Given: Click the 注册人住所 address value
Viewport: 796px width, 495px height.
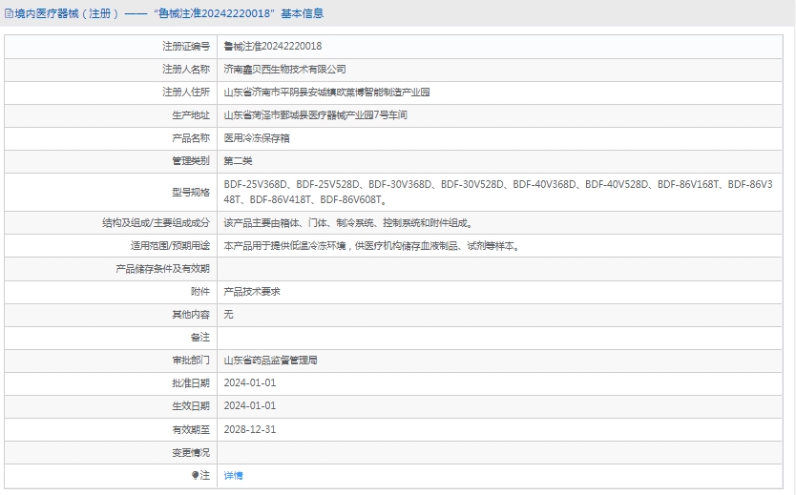Looking at the screenshot, I should [326, 93].
